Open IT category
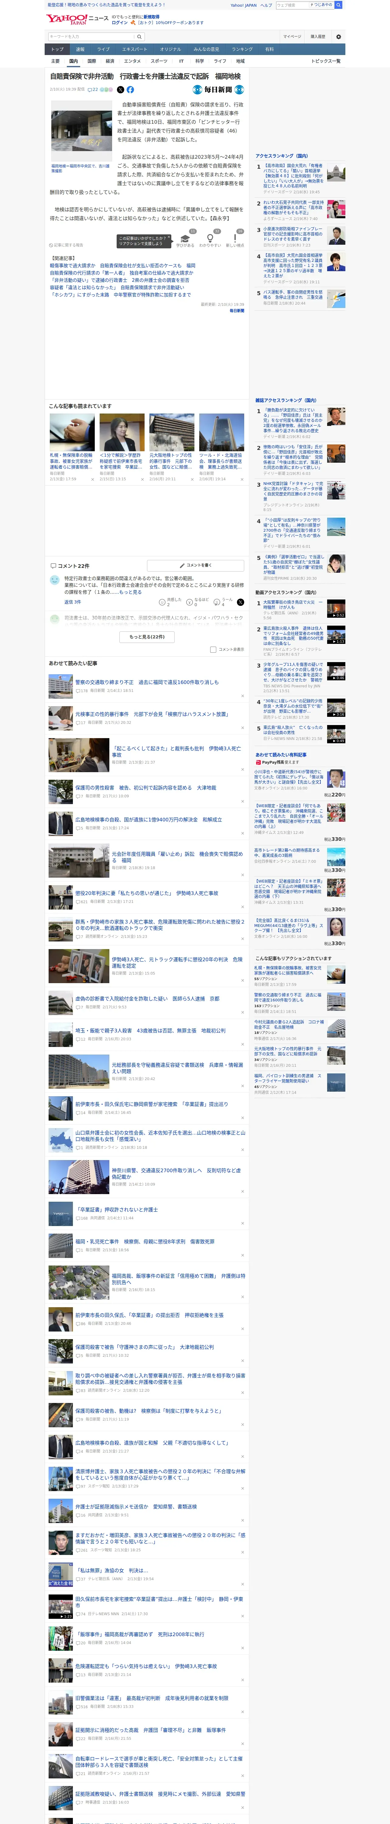Image resolution: width=390 pixels, height=1824 pixels. 181,61
